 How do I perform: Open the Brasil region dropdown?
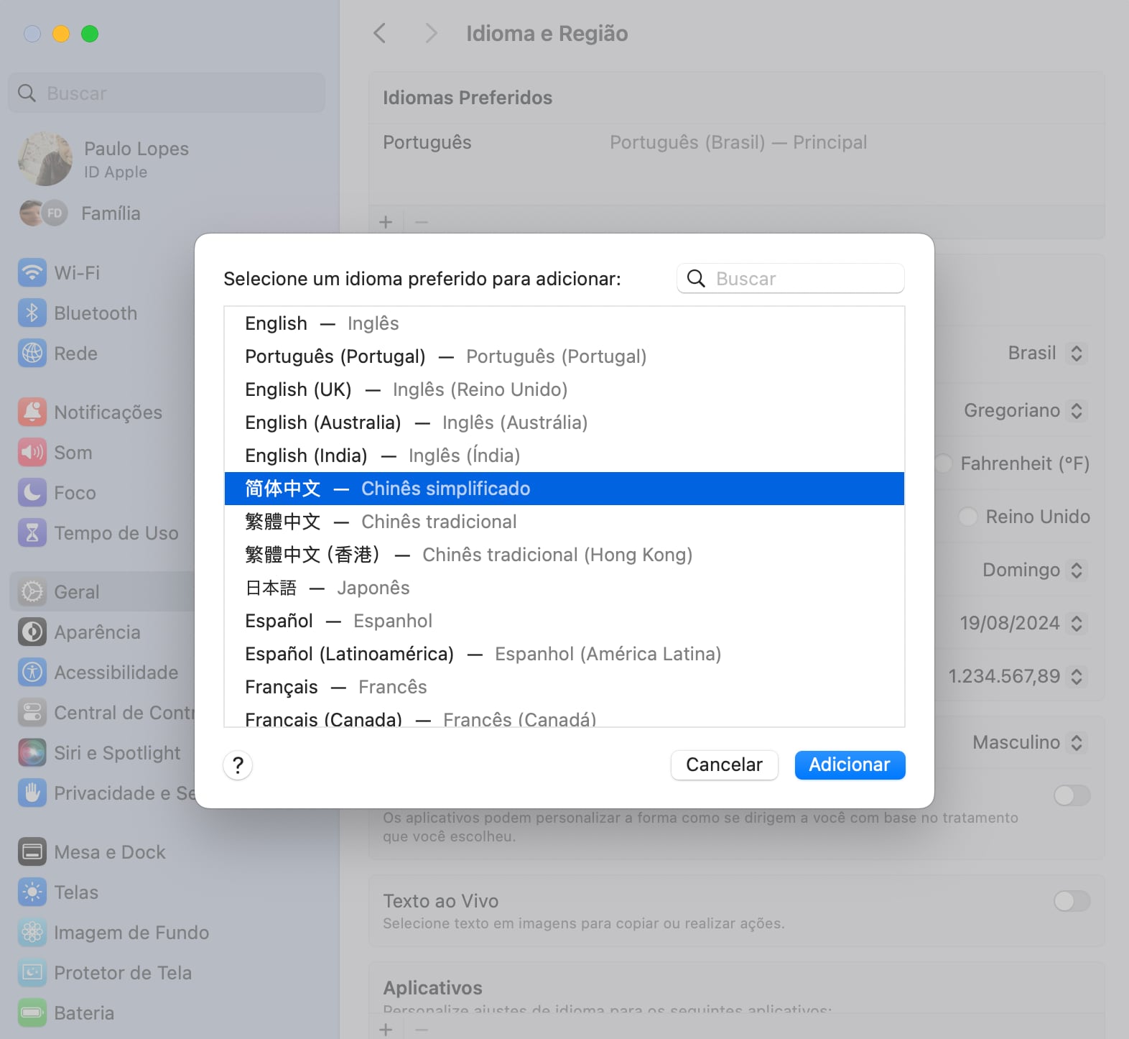coord(1046,354)
